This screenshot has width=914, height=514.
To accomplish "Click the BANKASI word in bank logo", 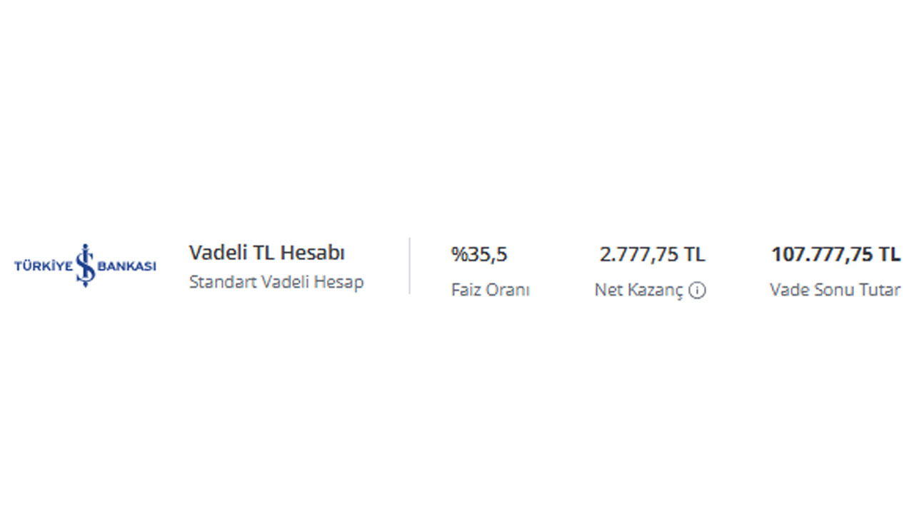I will point(126,266).
